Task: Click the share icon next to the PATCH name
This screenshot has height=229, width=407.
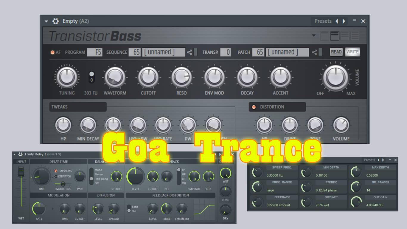Action: click(x=315, y=52)
